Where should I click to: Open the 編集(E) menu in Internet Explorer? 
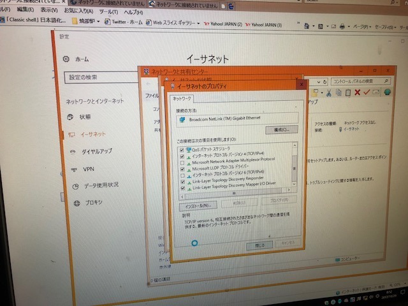coord(25,10)
